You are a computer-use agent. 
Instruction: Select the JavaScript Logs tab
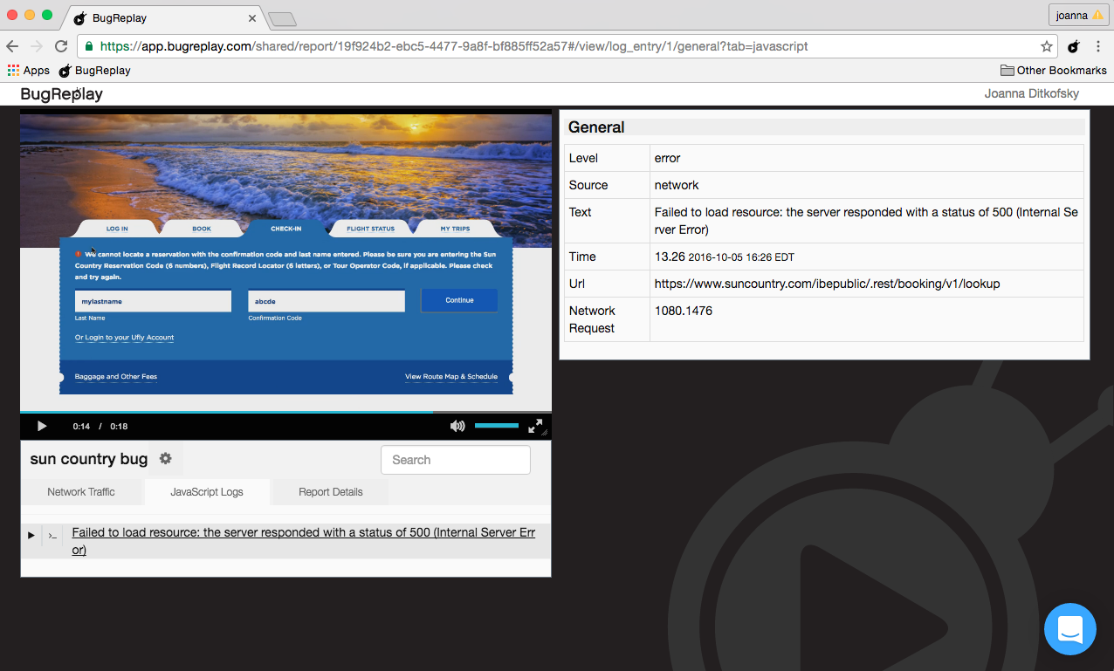coord(207,492)
